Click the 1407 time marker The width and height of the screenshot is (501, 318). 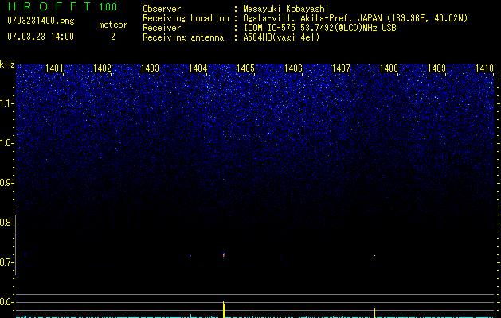(341, 68)
